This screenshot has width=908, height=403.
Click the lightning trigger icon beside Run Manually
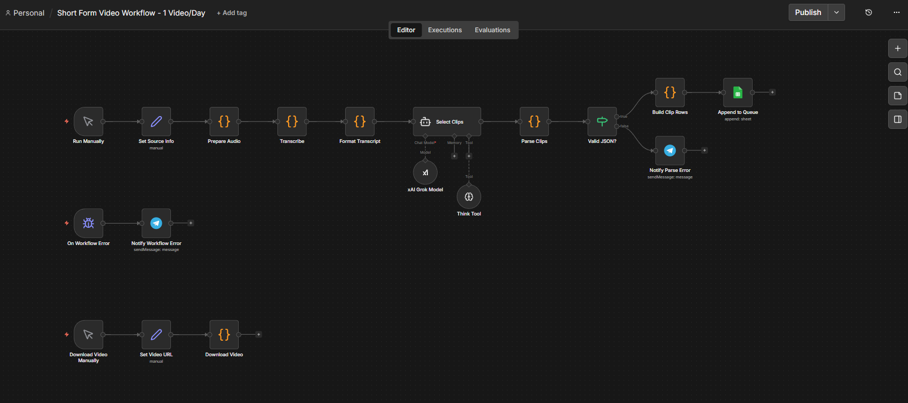[x=67, y=121]
